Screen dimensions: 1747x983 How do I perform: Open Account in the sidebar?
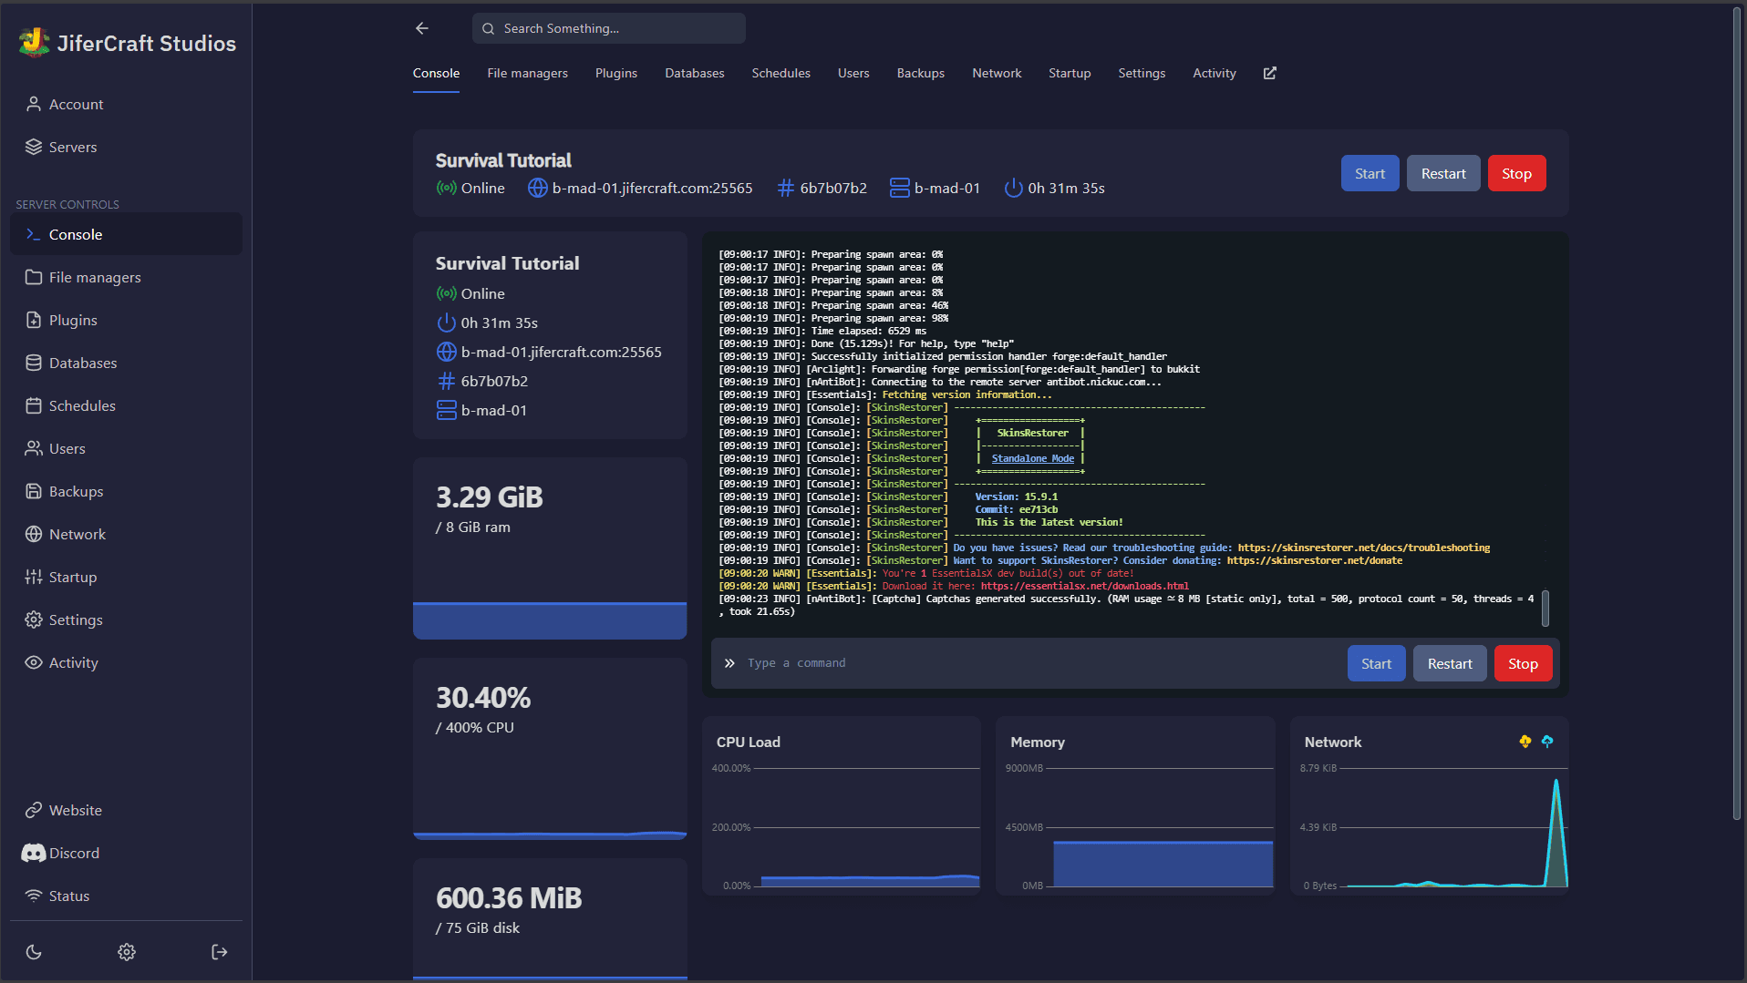(76, 104)
